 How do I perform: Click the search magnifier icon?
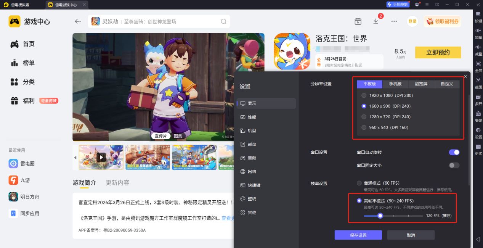point(223,21)
